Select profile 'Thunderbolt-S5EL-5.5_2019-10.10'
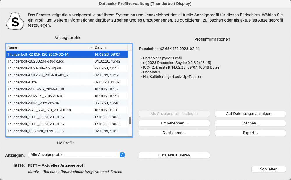This screenshot has height=180, width=291. tap(67, 89)
